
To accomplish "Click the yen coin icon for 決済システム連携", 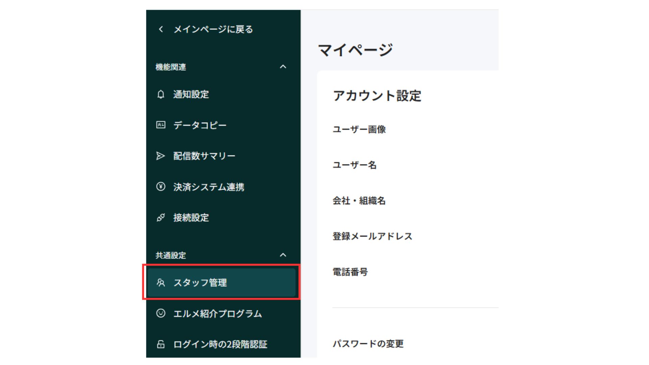I will [x=161, y=187].
